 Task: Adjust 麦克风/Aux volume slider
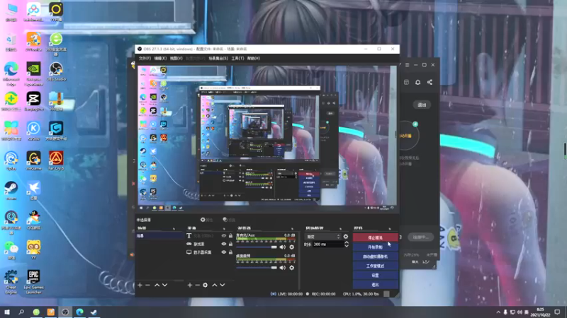tap(257, 247)
